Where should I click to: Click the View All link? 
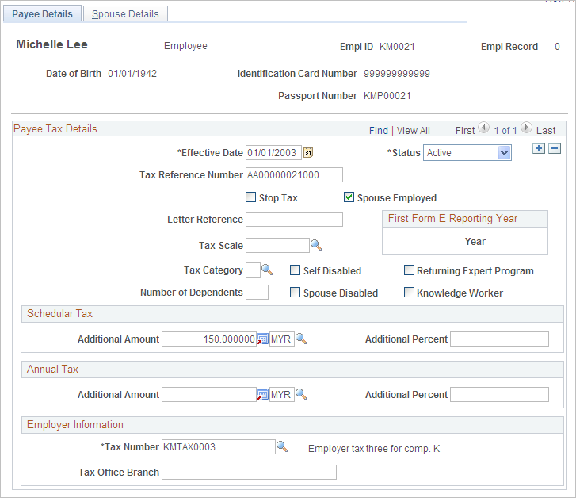[x=414, y=131]
